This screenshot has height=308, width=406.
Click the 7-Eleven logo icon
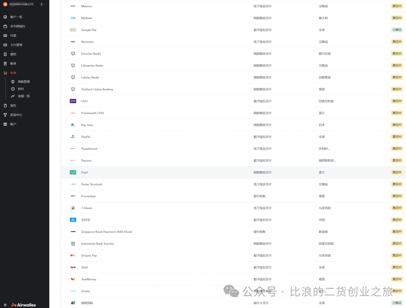(x=73, y=208)
